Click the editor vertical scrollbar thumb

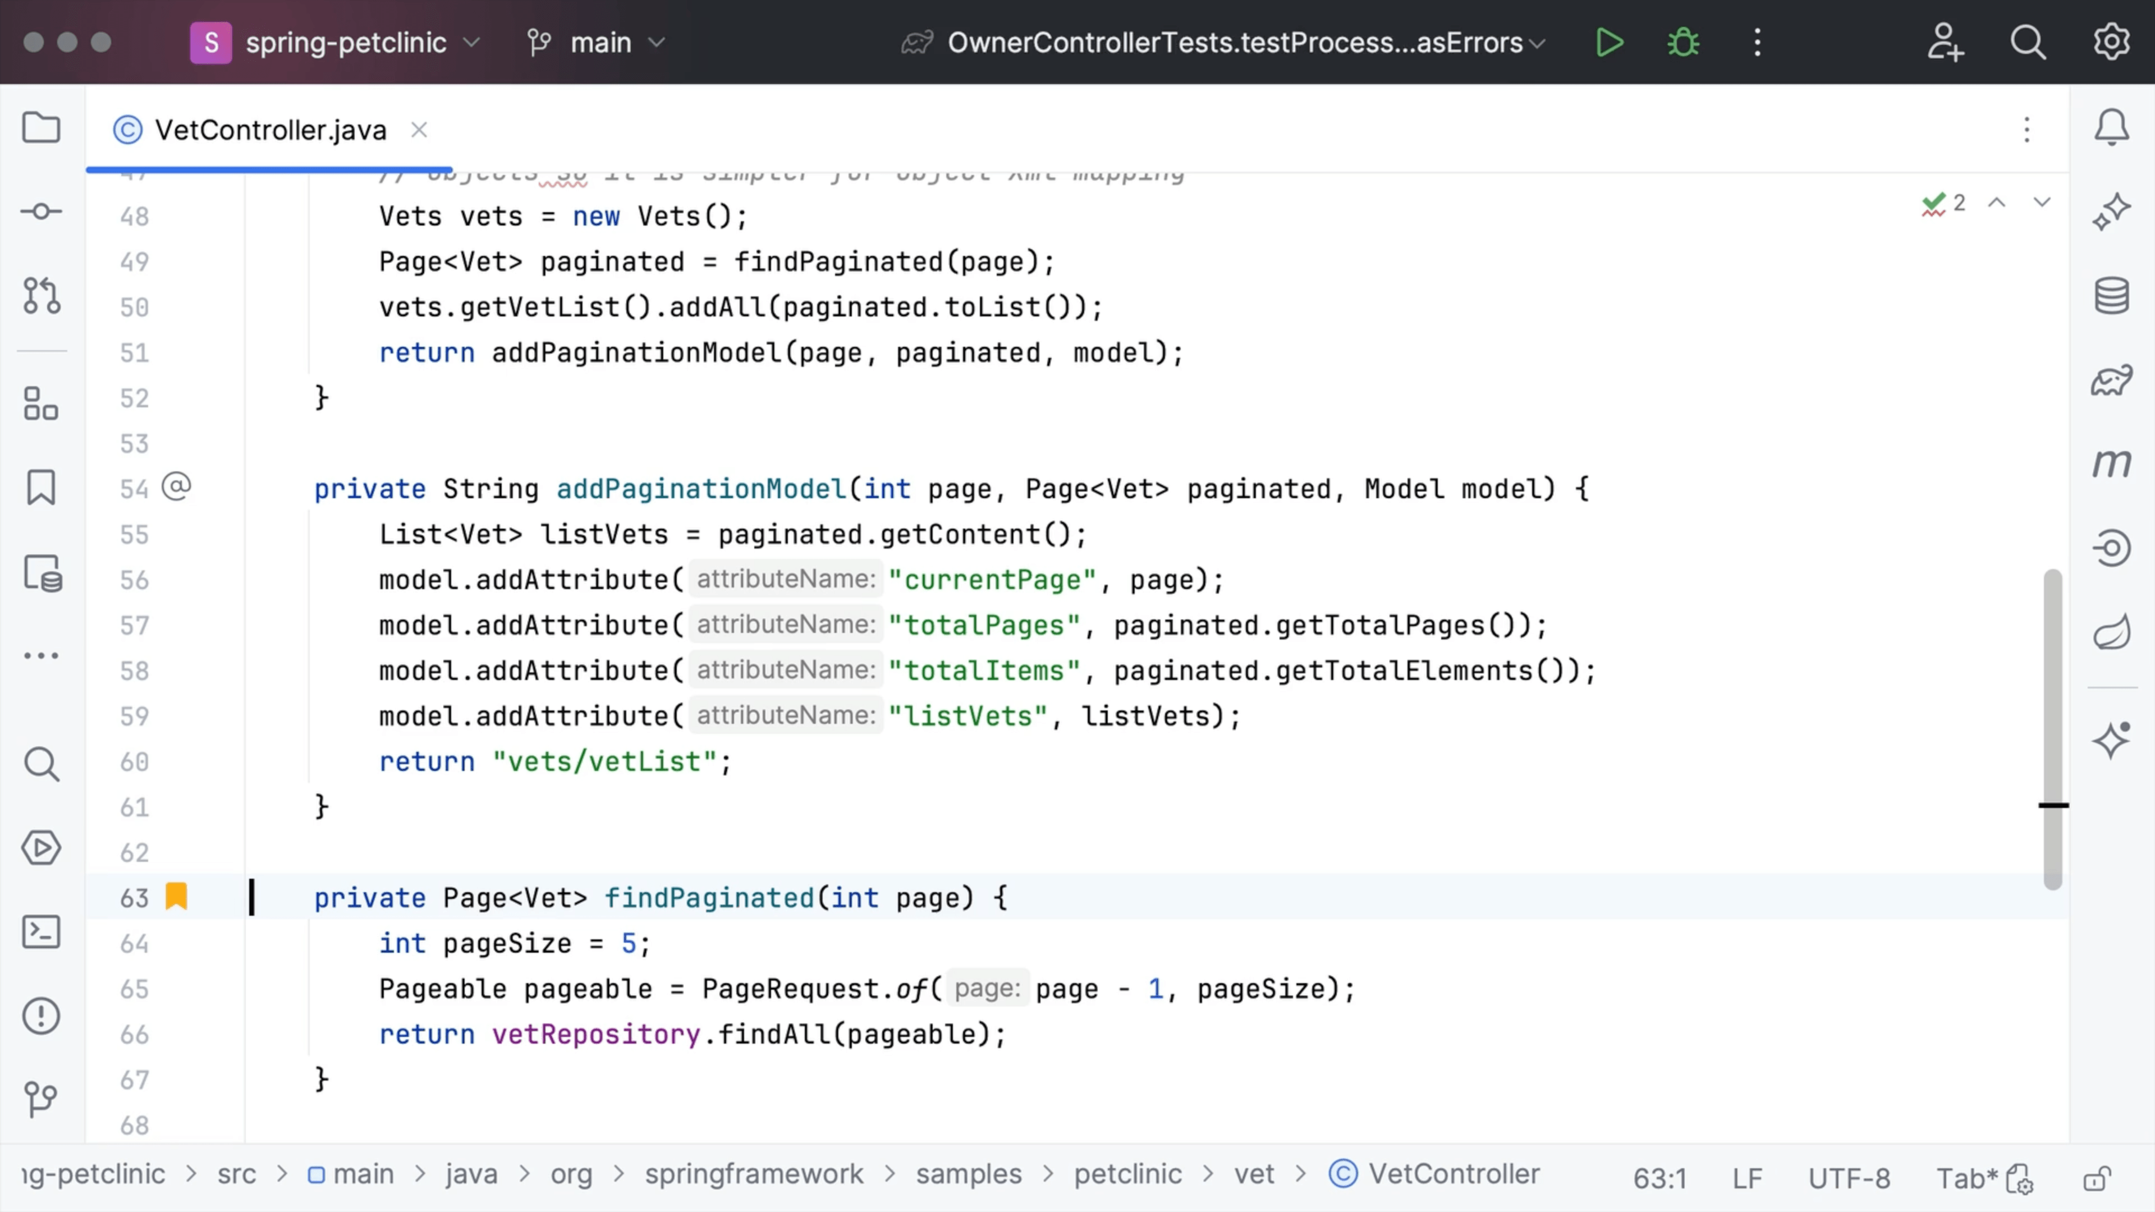2052,728
